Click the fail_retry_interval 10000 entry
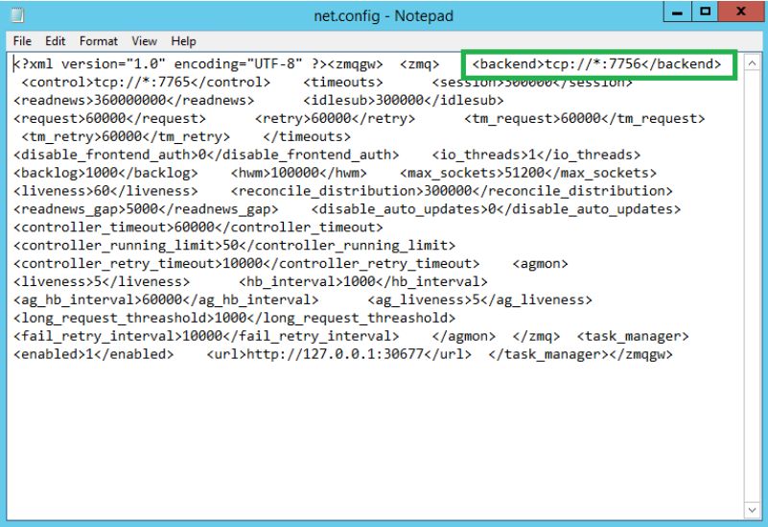This screenshot has height=527, width=768. click(x=206, y=336)
